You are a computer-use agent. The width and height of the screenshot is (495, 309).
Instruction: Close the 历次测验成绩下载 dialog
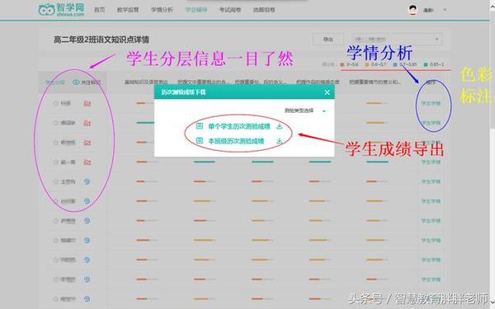point(327,92)
